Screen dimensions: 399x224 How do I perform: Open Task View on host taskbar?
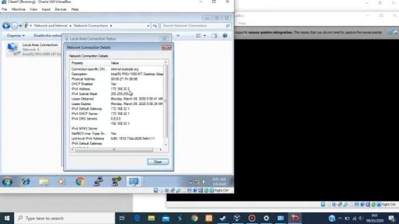[x=122, y=218]
